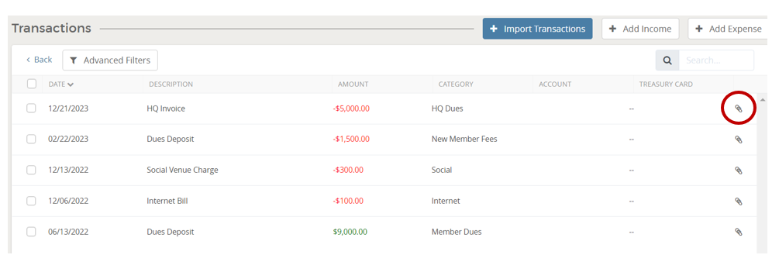Click the TREASURY CARD column header
This screenshot has width=779, height=279.
tap(666, 84)
